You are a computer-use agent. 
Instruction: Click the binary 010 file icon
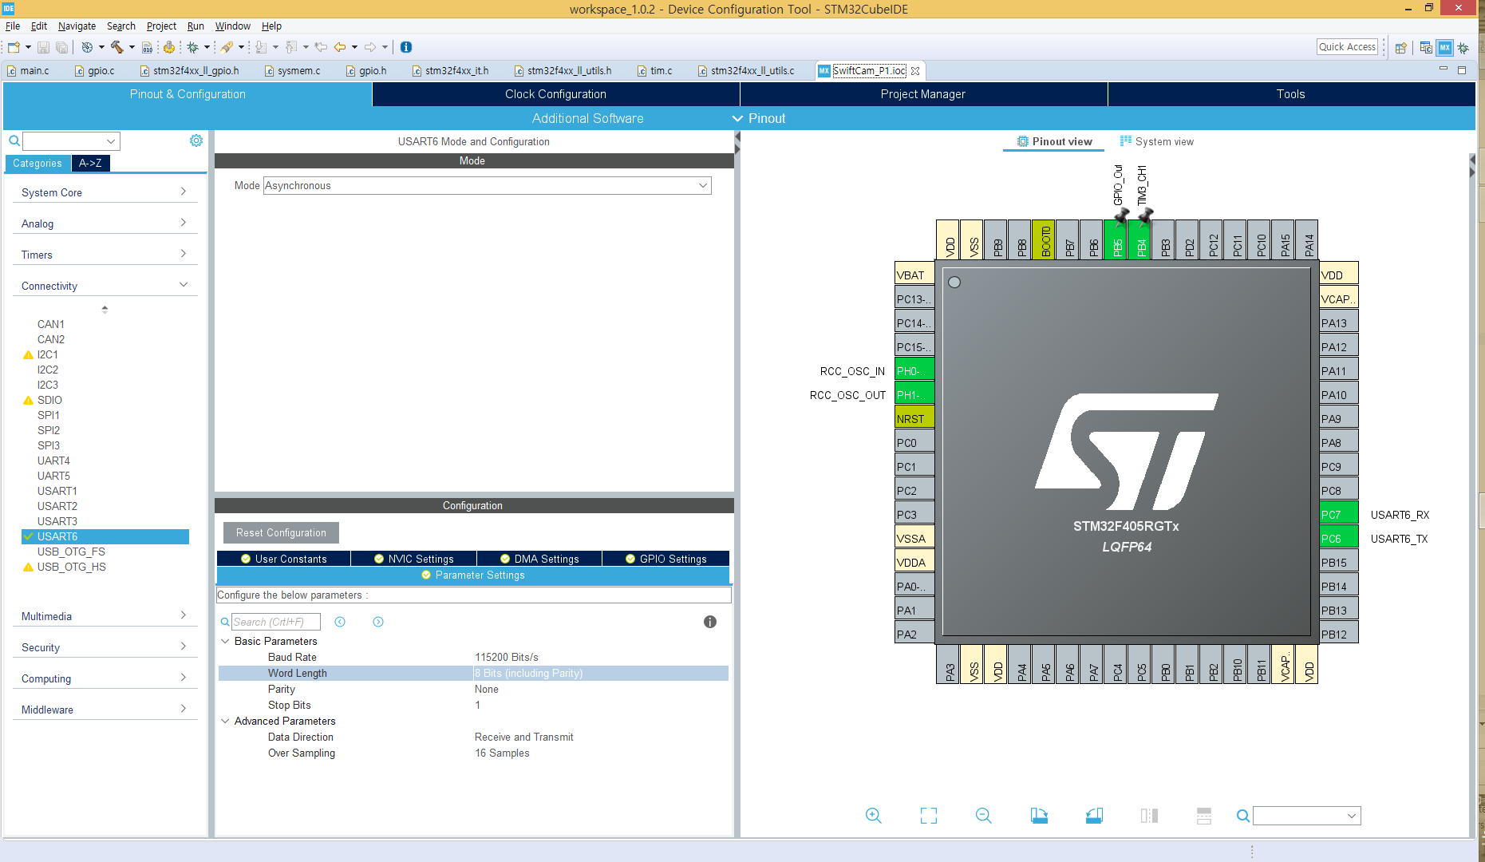(x=147, y=47)
